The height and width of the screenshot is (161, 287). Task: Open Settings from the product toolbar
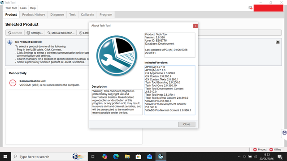(x=35, y=33)
